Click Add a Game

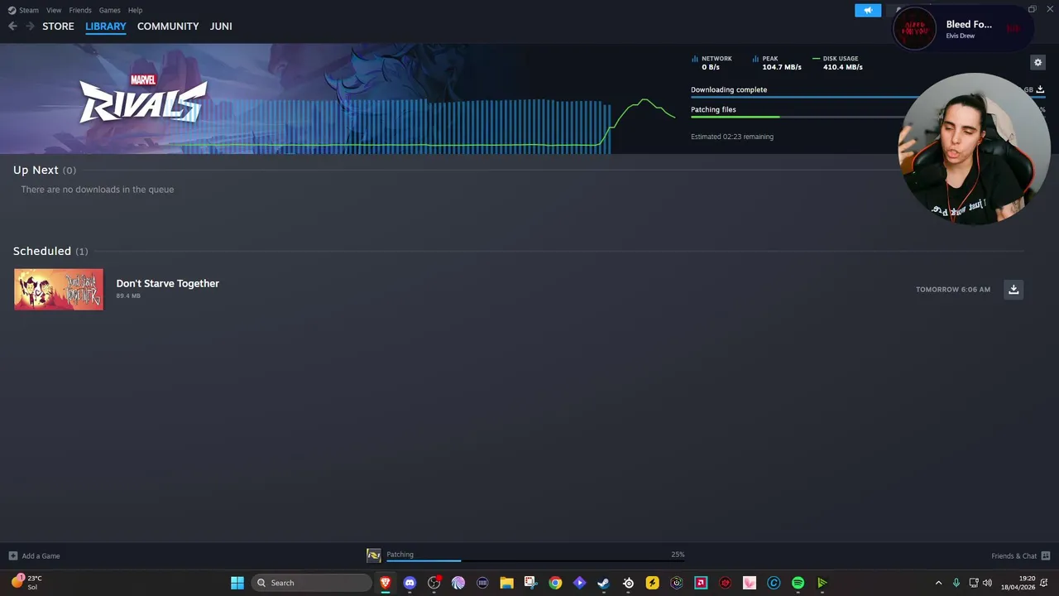pos(34,555)
